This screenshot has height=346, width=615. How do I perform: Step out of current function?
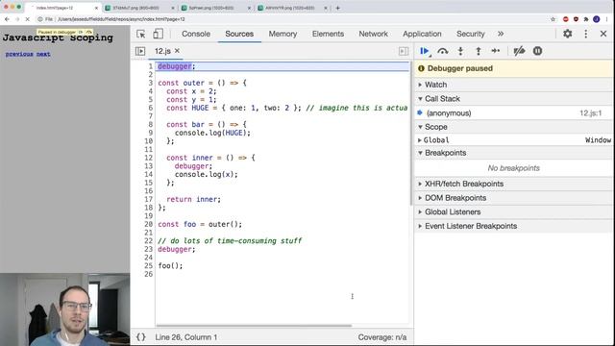pos(479,51)
